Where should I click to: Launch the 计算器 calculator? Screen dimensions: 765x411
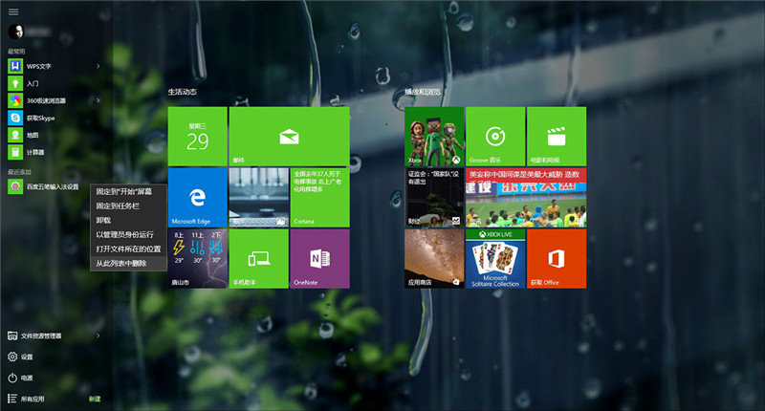click(55, 152)
